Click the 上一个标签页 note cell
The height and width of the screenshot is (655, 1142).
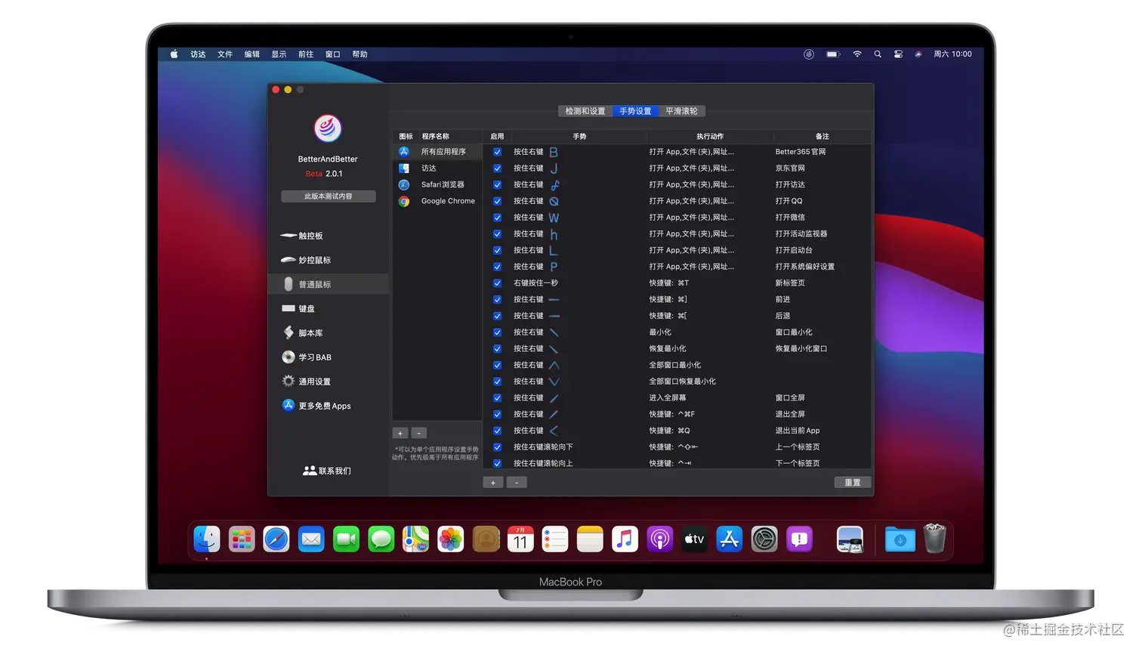(797, 447)
